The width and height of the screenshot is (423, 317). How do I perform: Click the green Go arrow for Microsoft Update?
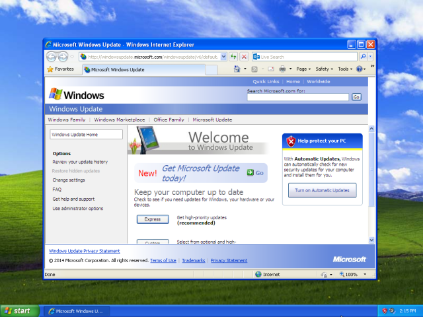pyautogui.click(x=254, y=173)
